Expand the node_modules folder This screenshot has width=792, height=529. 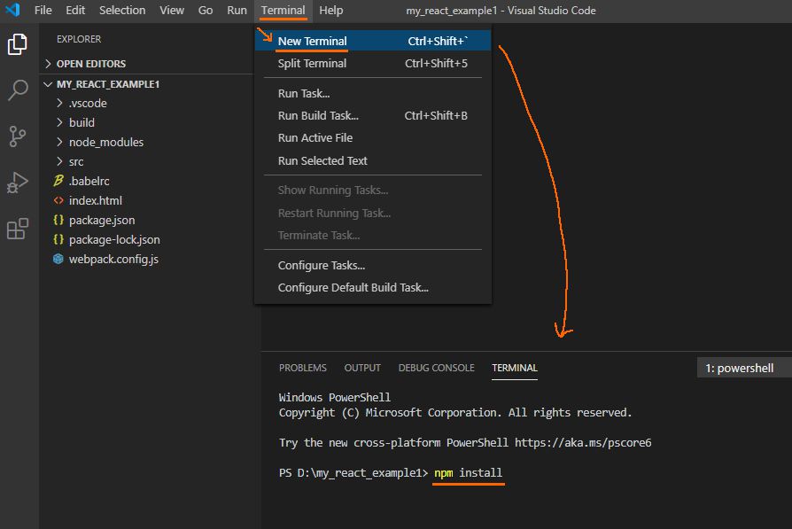(x=105, y=142)
